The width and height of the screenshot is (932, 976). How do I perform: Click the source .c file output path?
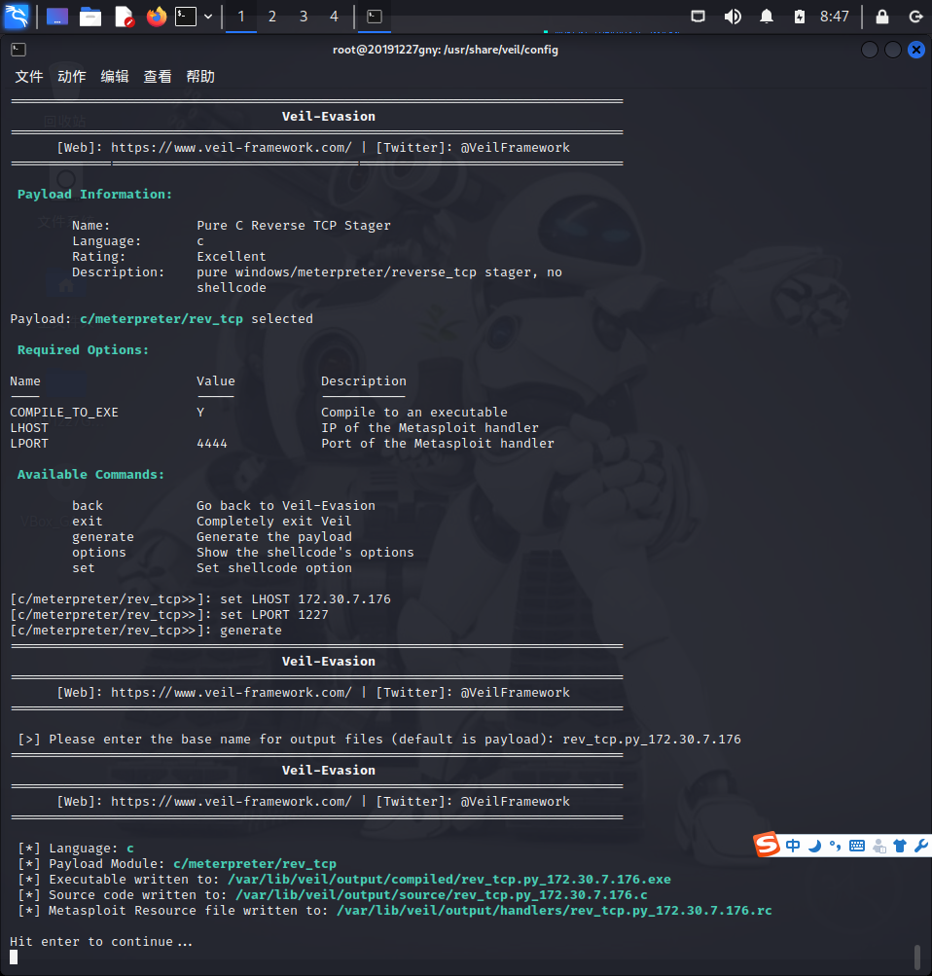tap(441, 894)
